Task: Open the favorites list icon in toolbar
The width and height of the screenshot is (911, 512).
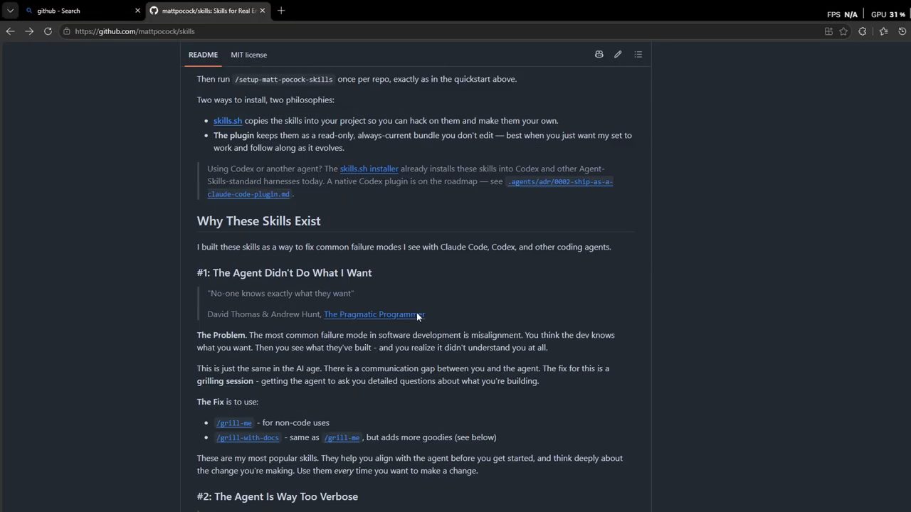Action: pos(883,31)
